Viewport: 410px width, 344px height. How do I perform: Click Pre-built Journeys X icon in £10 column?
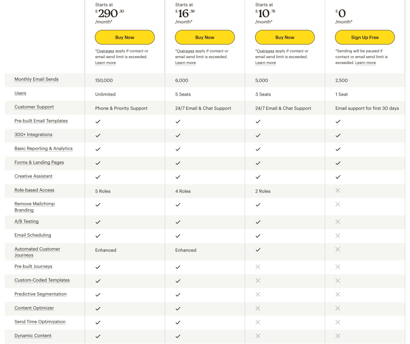[258, 267]
